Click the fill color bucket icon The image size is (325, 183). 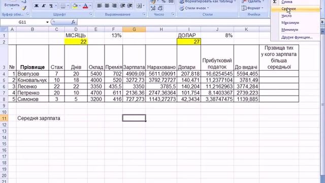point(75,6)
